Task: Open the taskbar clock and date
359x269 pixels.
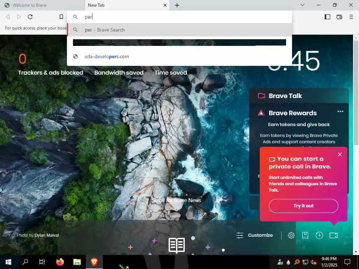Action: pyautogui.click(x=329, y=262)
